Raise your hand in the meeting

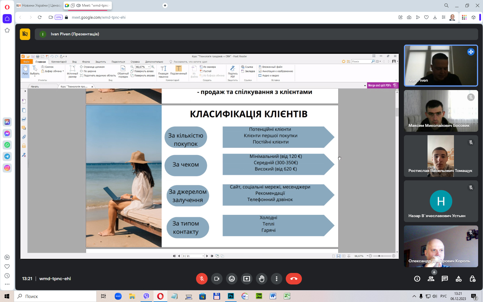pyautogui.click(x=262, y=279)
